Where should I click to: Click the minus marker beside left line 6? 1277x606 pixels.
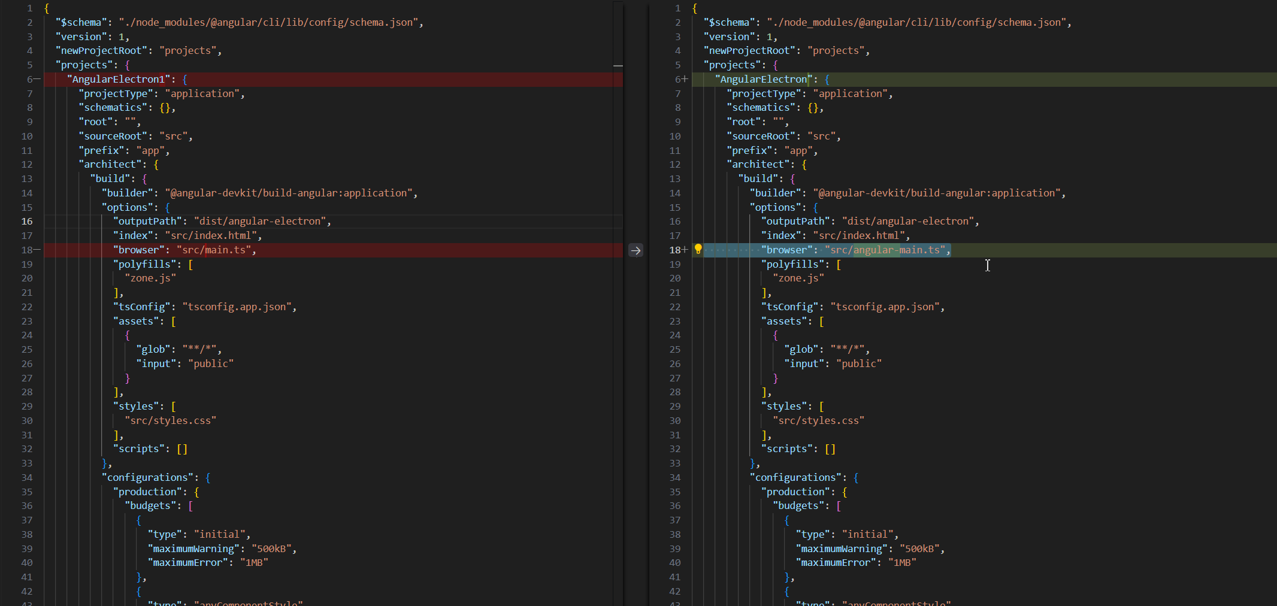pos(37,79)
